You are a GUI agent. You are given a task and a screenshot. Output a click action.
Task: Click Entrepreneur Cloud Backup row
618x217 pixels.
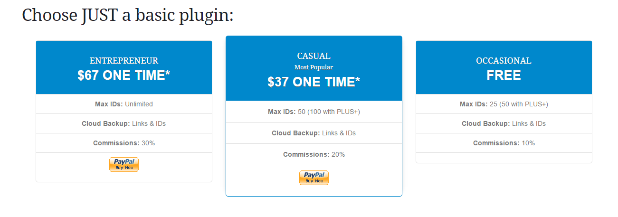124,123
